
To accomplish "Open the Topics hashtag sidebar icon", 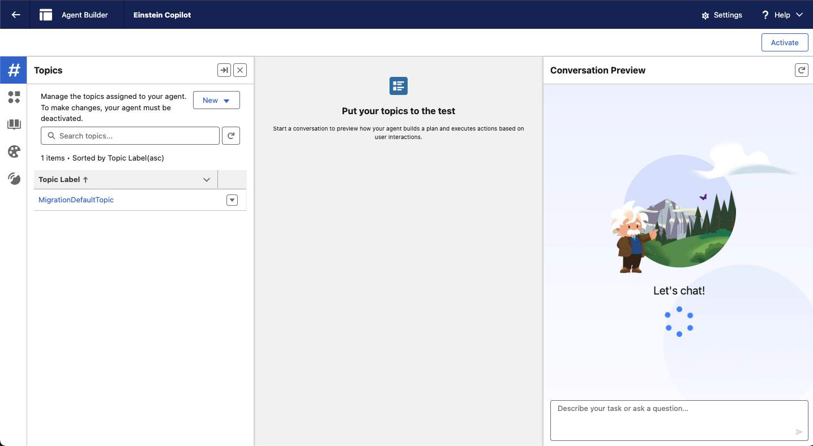I will 14,70.
